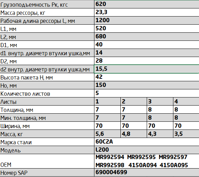Click the package height value 42

tap(147, 77)
